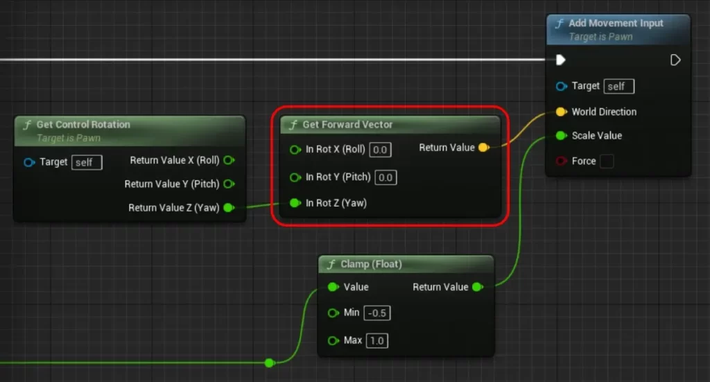710x382 pixels.
Task: Click the In Rot X (Roll) value field
Action: tap(380, 150)
